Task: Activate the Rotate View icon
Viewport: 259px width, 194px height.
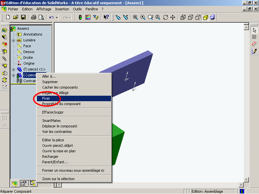Action: coord(165,17)
